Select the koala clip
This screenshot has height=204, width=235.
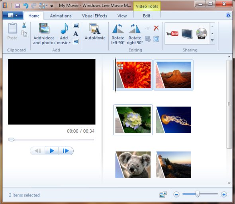pyautogui.click(x=133, y=165)
